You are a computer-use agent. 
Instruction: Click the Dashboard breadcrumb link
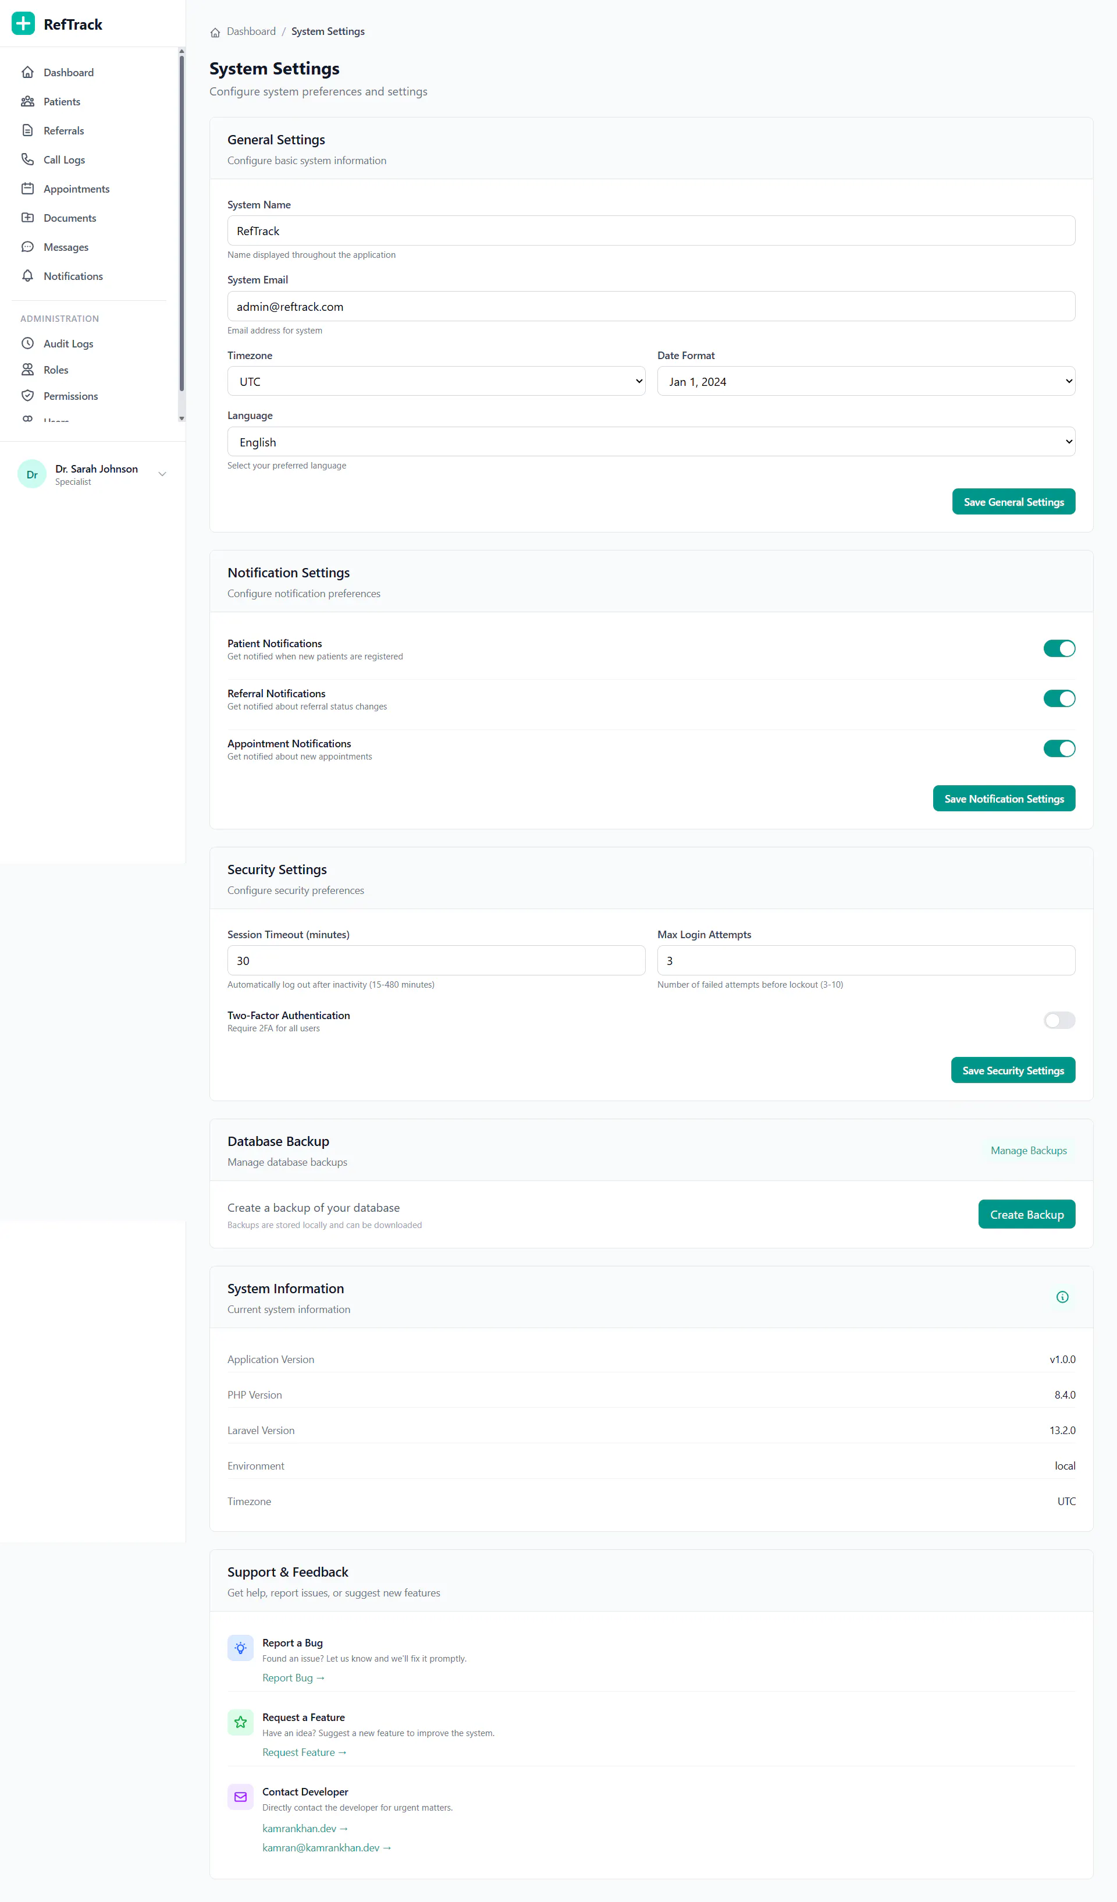251,31
